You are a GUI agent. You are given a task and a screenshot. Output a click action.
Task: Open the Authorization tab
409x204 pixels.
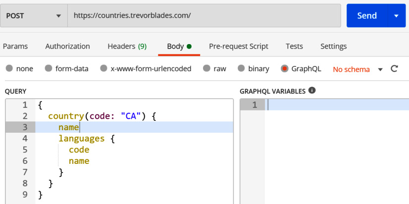(x=67, y=47)
